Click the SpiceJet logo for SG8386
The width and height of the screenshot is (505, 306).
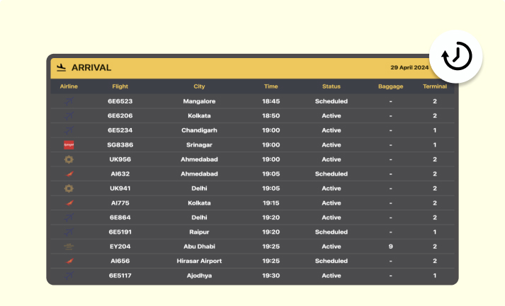pyautogui.click(x=69, y=145)
